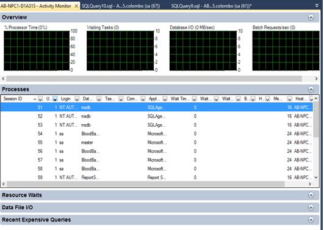Open Login column filter dropdown

click(77, 99)
